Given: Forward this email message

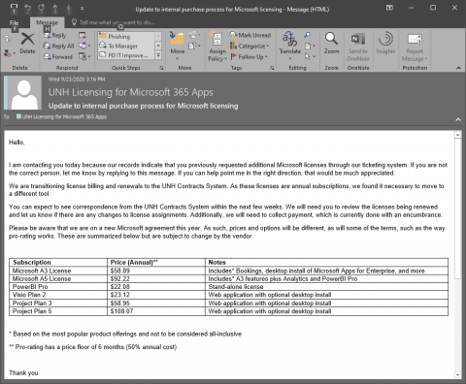Looking at the screenshot, I should [58, 56].
